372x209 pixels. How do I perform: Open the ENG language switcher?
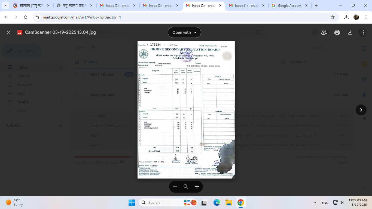[325, 202]
